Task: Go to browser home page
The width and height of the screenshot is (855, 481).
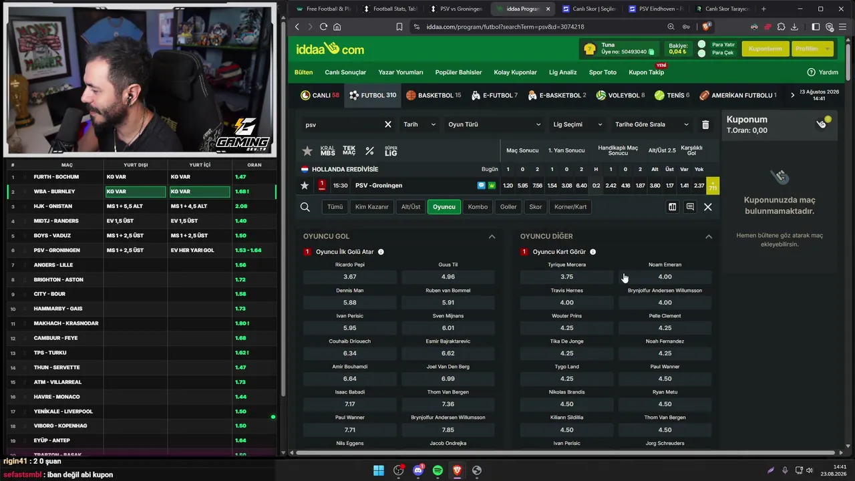Action: point(337,27)
